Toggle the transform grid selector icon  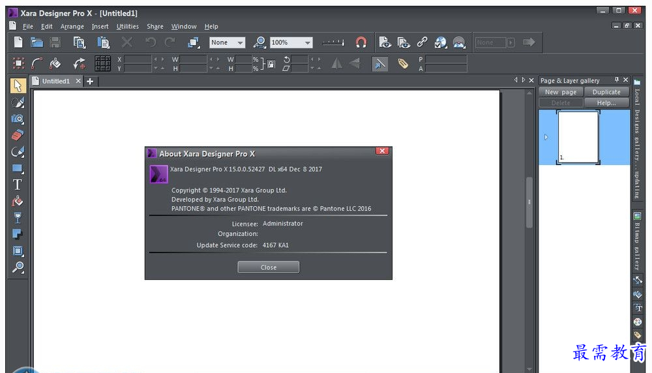tap(102, 63)
